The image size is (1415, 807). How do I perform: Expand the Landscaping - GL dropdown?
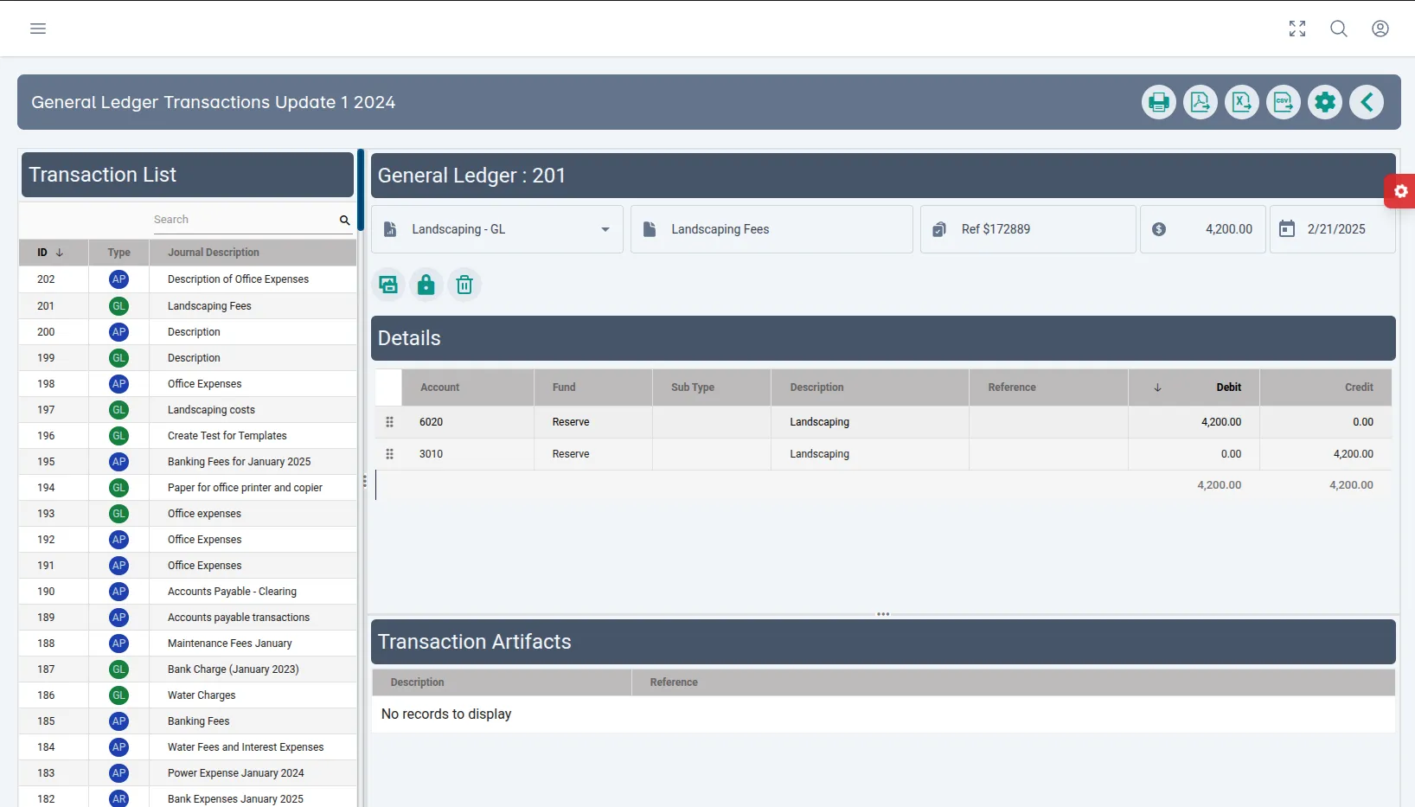605,229
